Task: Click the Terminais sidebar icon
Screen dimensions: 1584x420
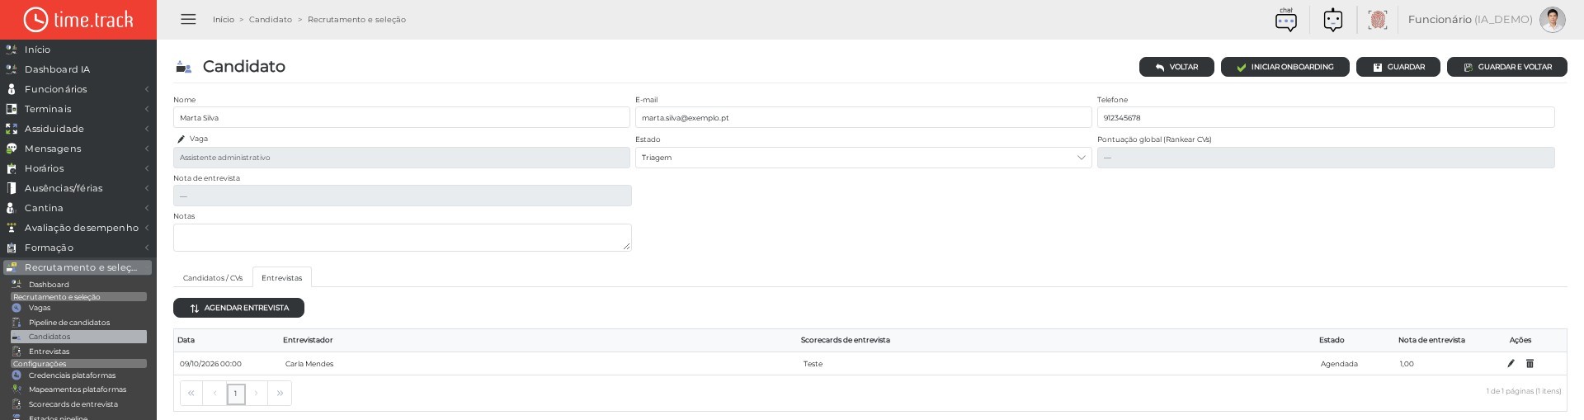Action: coord(12,109)
